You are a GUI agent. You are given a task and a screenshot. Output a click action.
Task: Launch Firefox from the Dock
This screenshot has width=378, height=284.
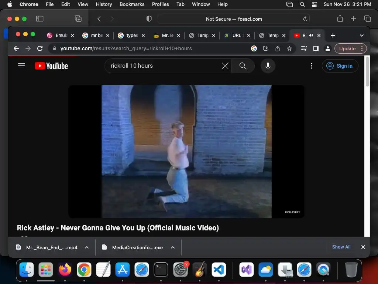(x=65, y=270)
